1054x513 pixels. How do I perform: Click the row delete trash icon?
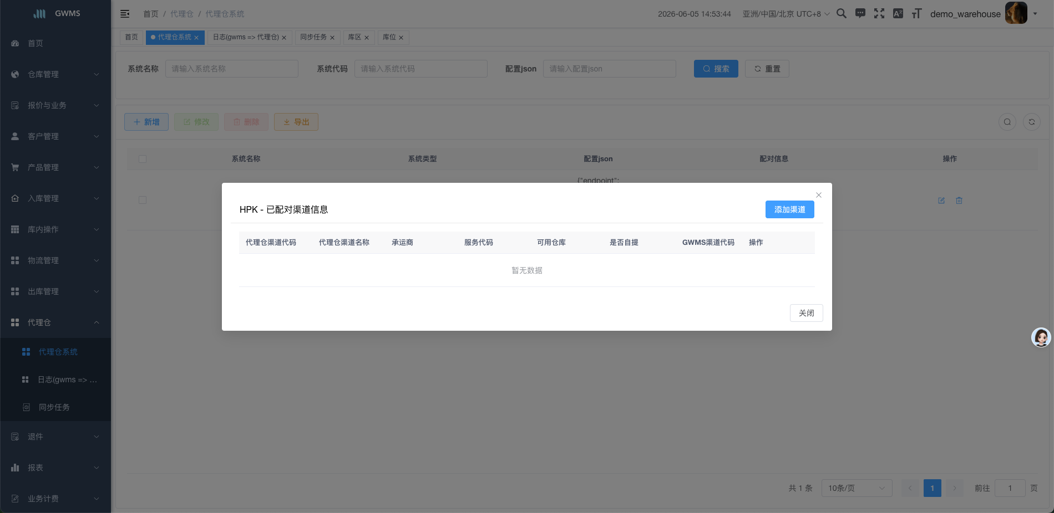[959, 201]
